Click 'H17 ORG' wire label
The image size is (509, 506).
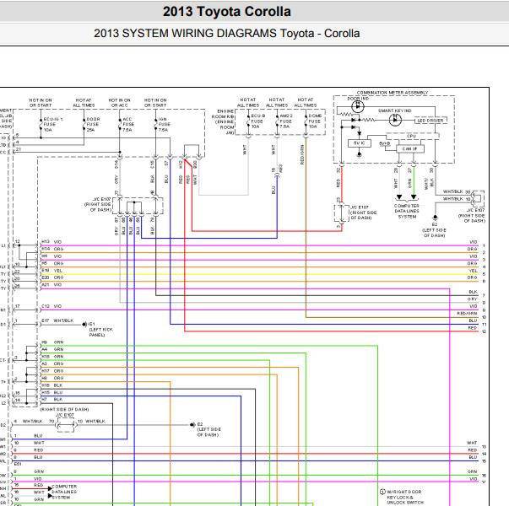pyautogui.click(x=52, y=371)
